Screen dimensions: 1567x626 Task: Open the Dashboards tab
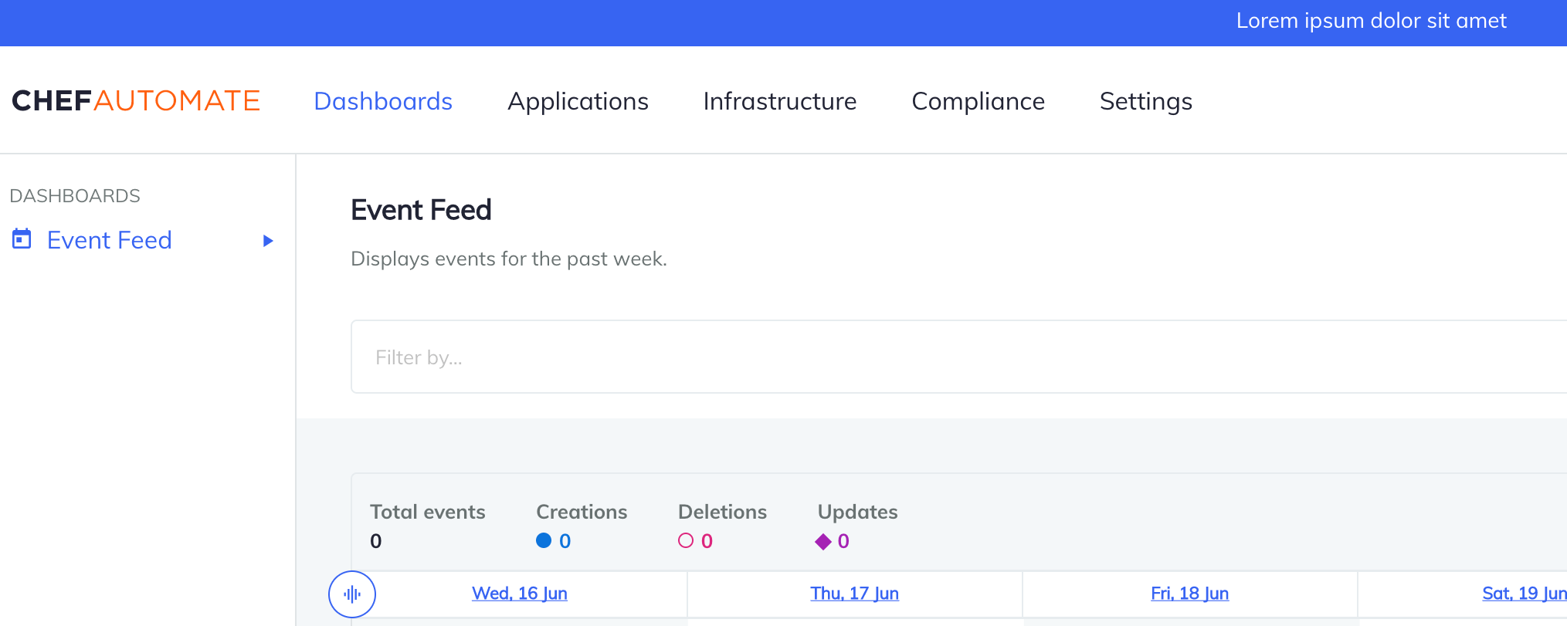click(x=383, y=101)
